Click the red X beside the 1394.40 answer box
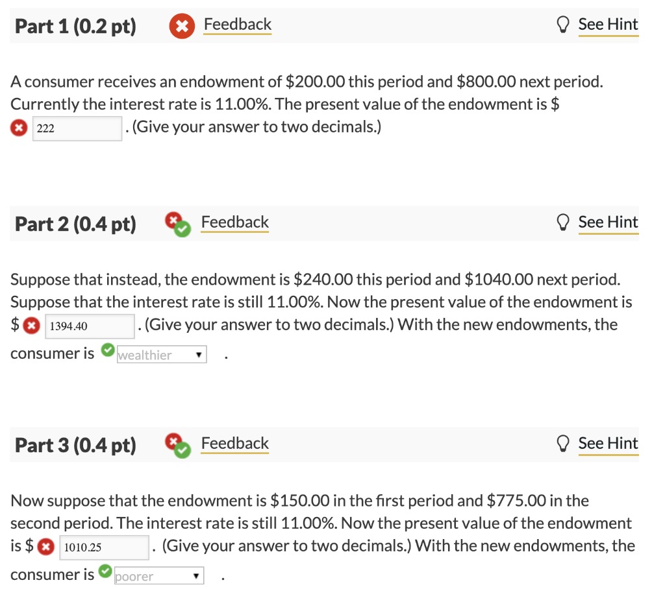 click(x=31, y=324)
